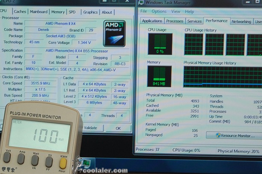The height and width of the screenshot is (174, 262).
Task: Click the Validate button in CPU-Z
Action: (91, 128)
